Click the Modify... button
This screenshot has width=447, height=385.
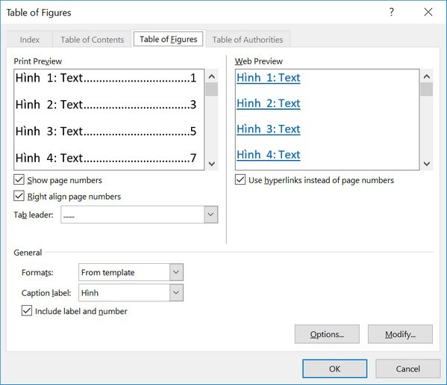[400, 334]
